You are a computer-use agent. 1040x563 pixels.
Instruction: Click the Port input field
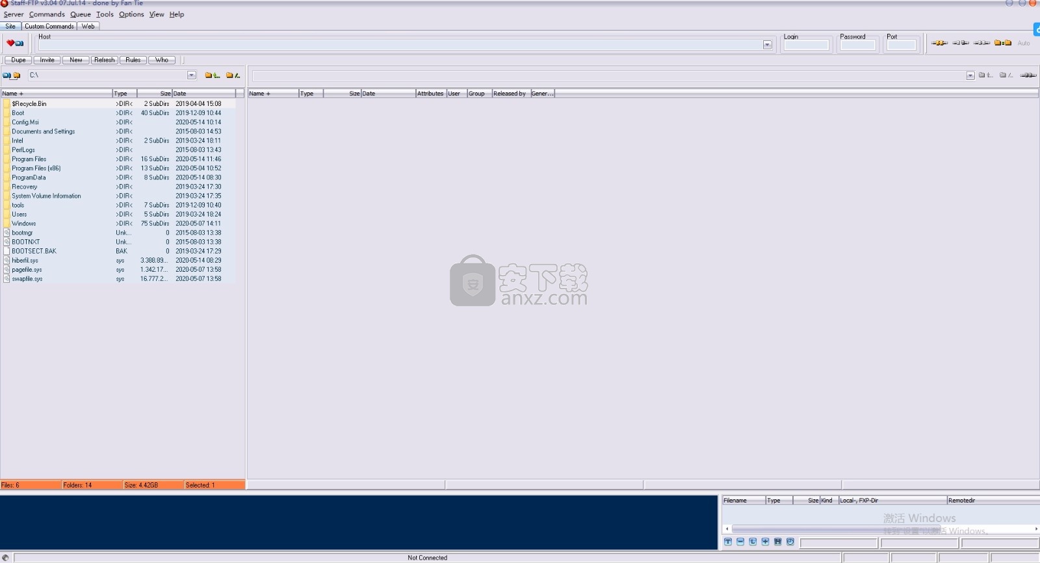coord(902,45)
